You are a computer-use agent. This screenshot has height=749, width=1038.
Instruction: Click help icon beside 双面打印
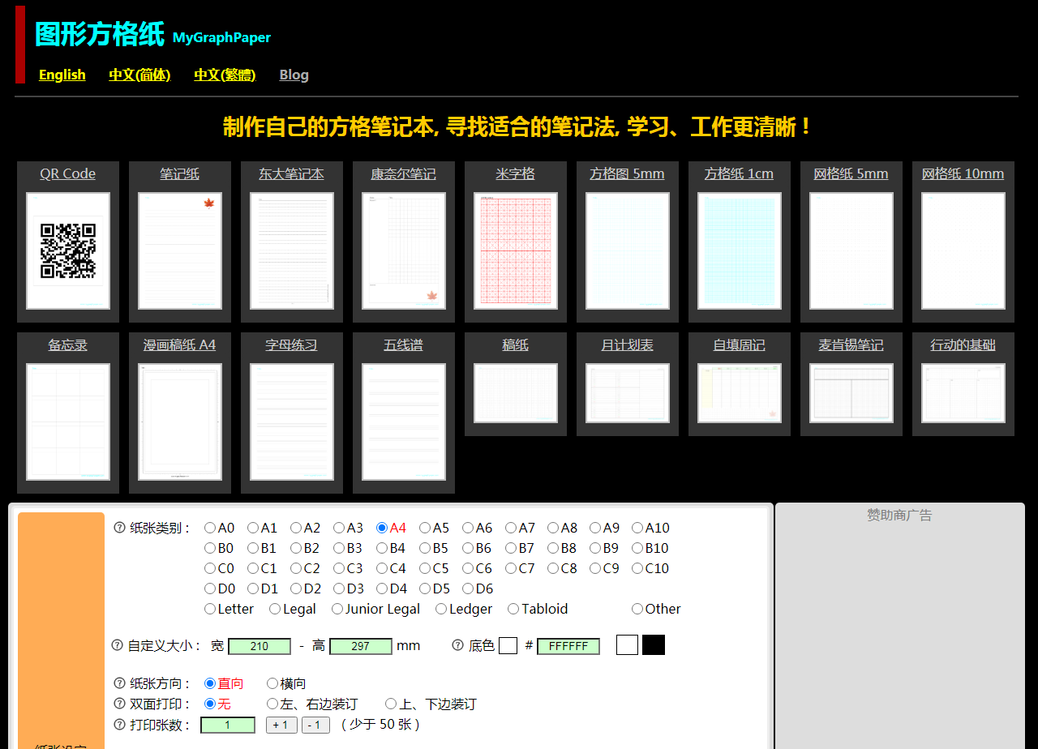[120, 704]
